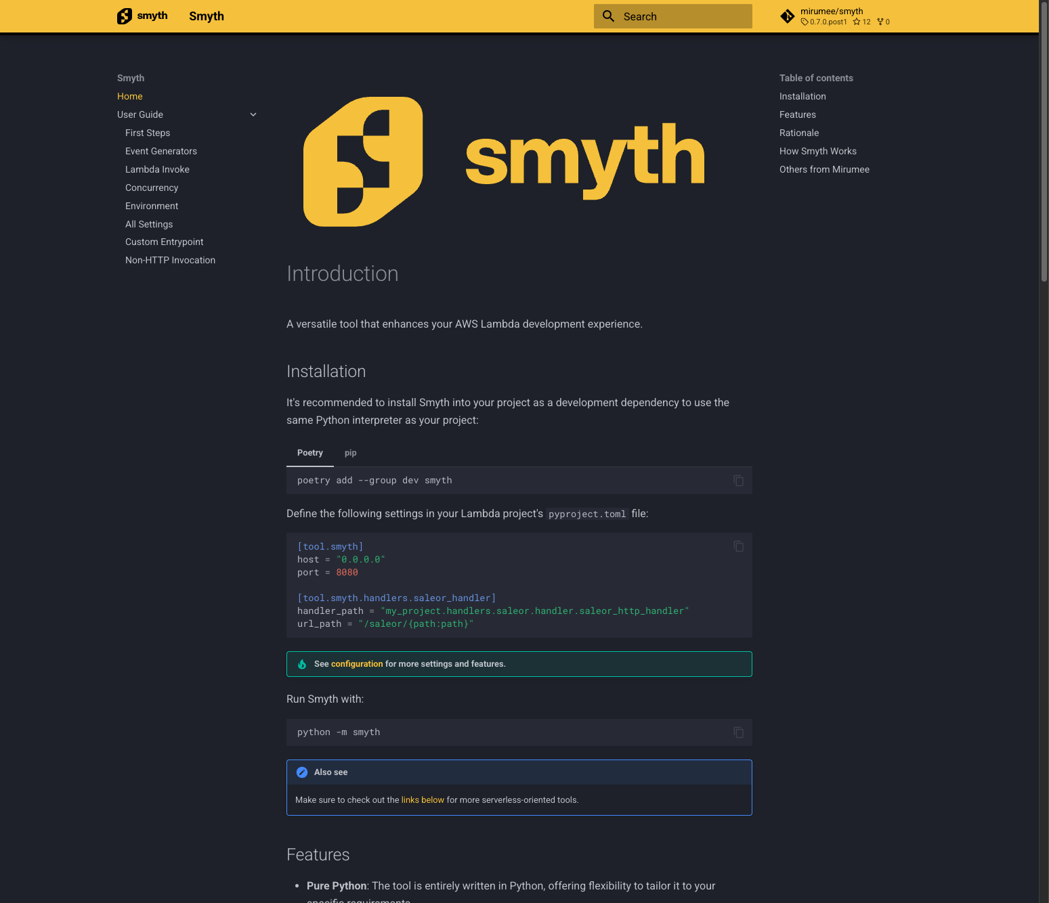Screen dimensions: 1049x903
Task: Focus the Search field
Action: 673,16
